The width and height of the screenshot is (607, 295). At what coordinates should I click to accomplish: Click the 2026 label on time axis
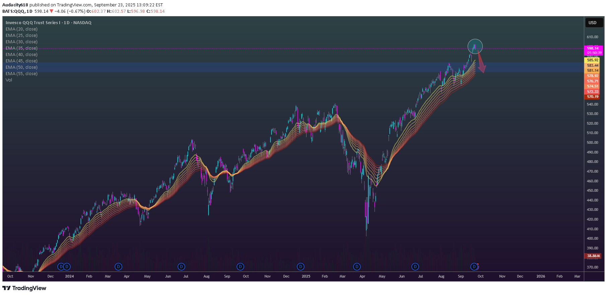coord(541,277)
